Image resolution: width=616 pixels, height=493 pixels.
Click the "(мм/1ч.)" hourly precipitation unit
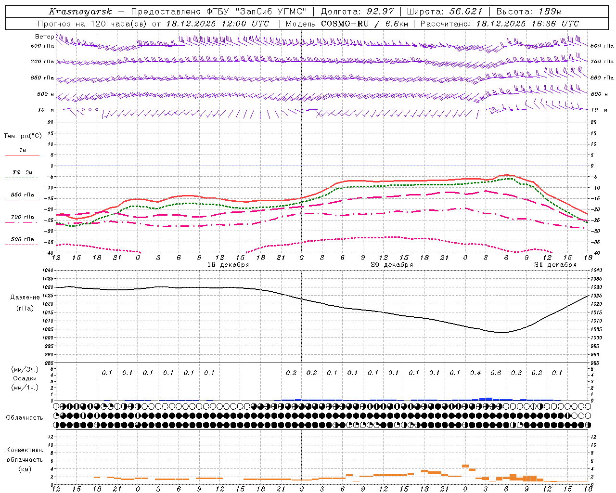pos(25,388)
